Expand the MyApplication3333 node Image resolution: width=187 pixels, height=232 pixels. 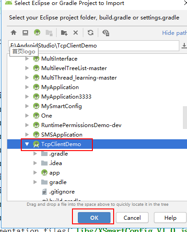(27, 96)
